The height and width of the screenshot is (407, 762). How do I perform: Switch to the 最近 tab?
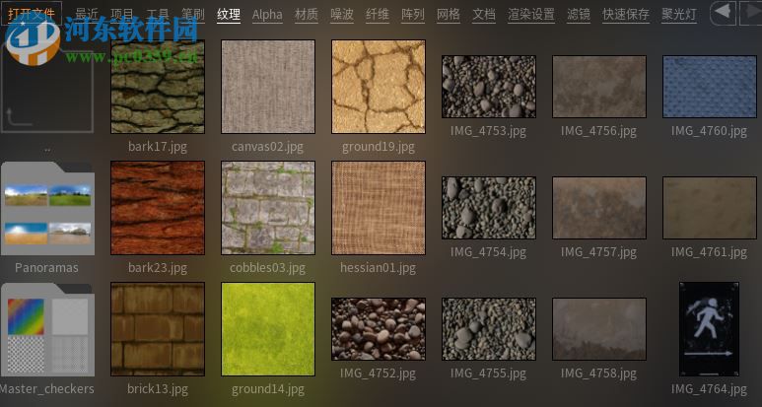(x=87, y=15)
